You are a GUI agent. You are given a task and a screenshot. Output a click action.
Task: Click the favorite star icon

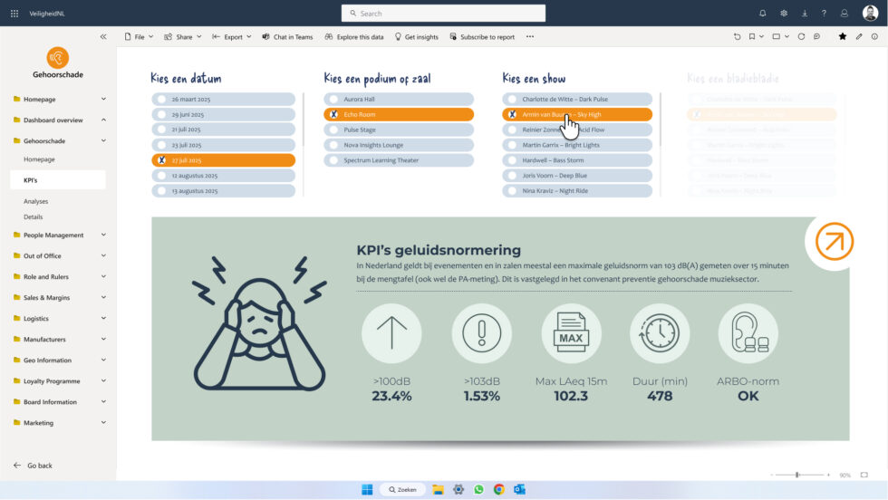point(843,37)
